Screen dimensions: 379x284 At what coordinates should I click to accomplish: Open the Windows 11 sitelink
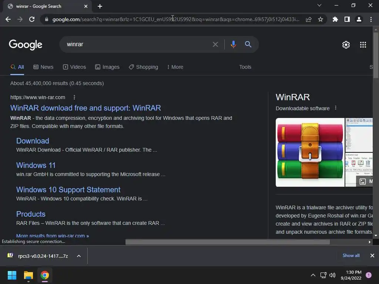tap(36, 165)
